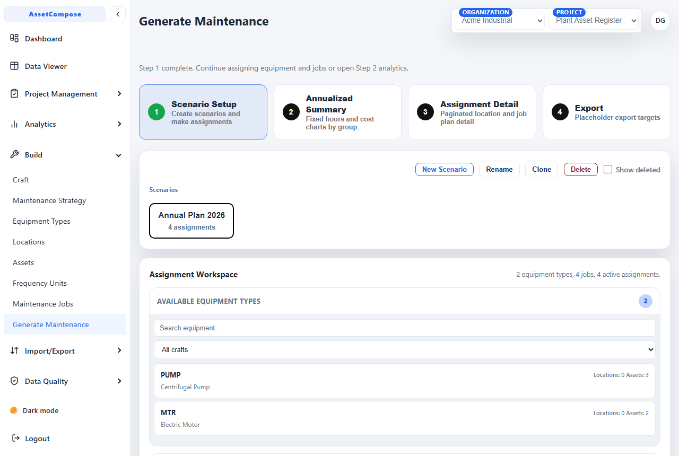679x456 pixels.
Task: Click 'Locations: 0 Assets: 2' text
Action: (621, 413)
